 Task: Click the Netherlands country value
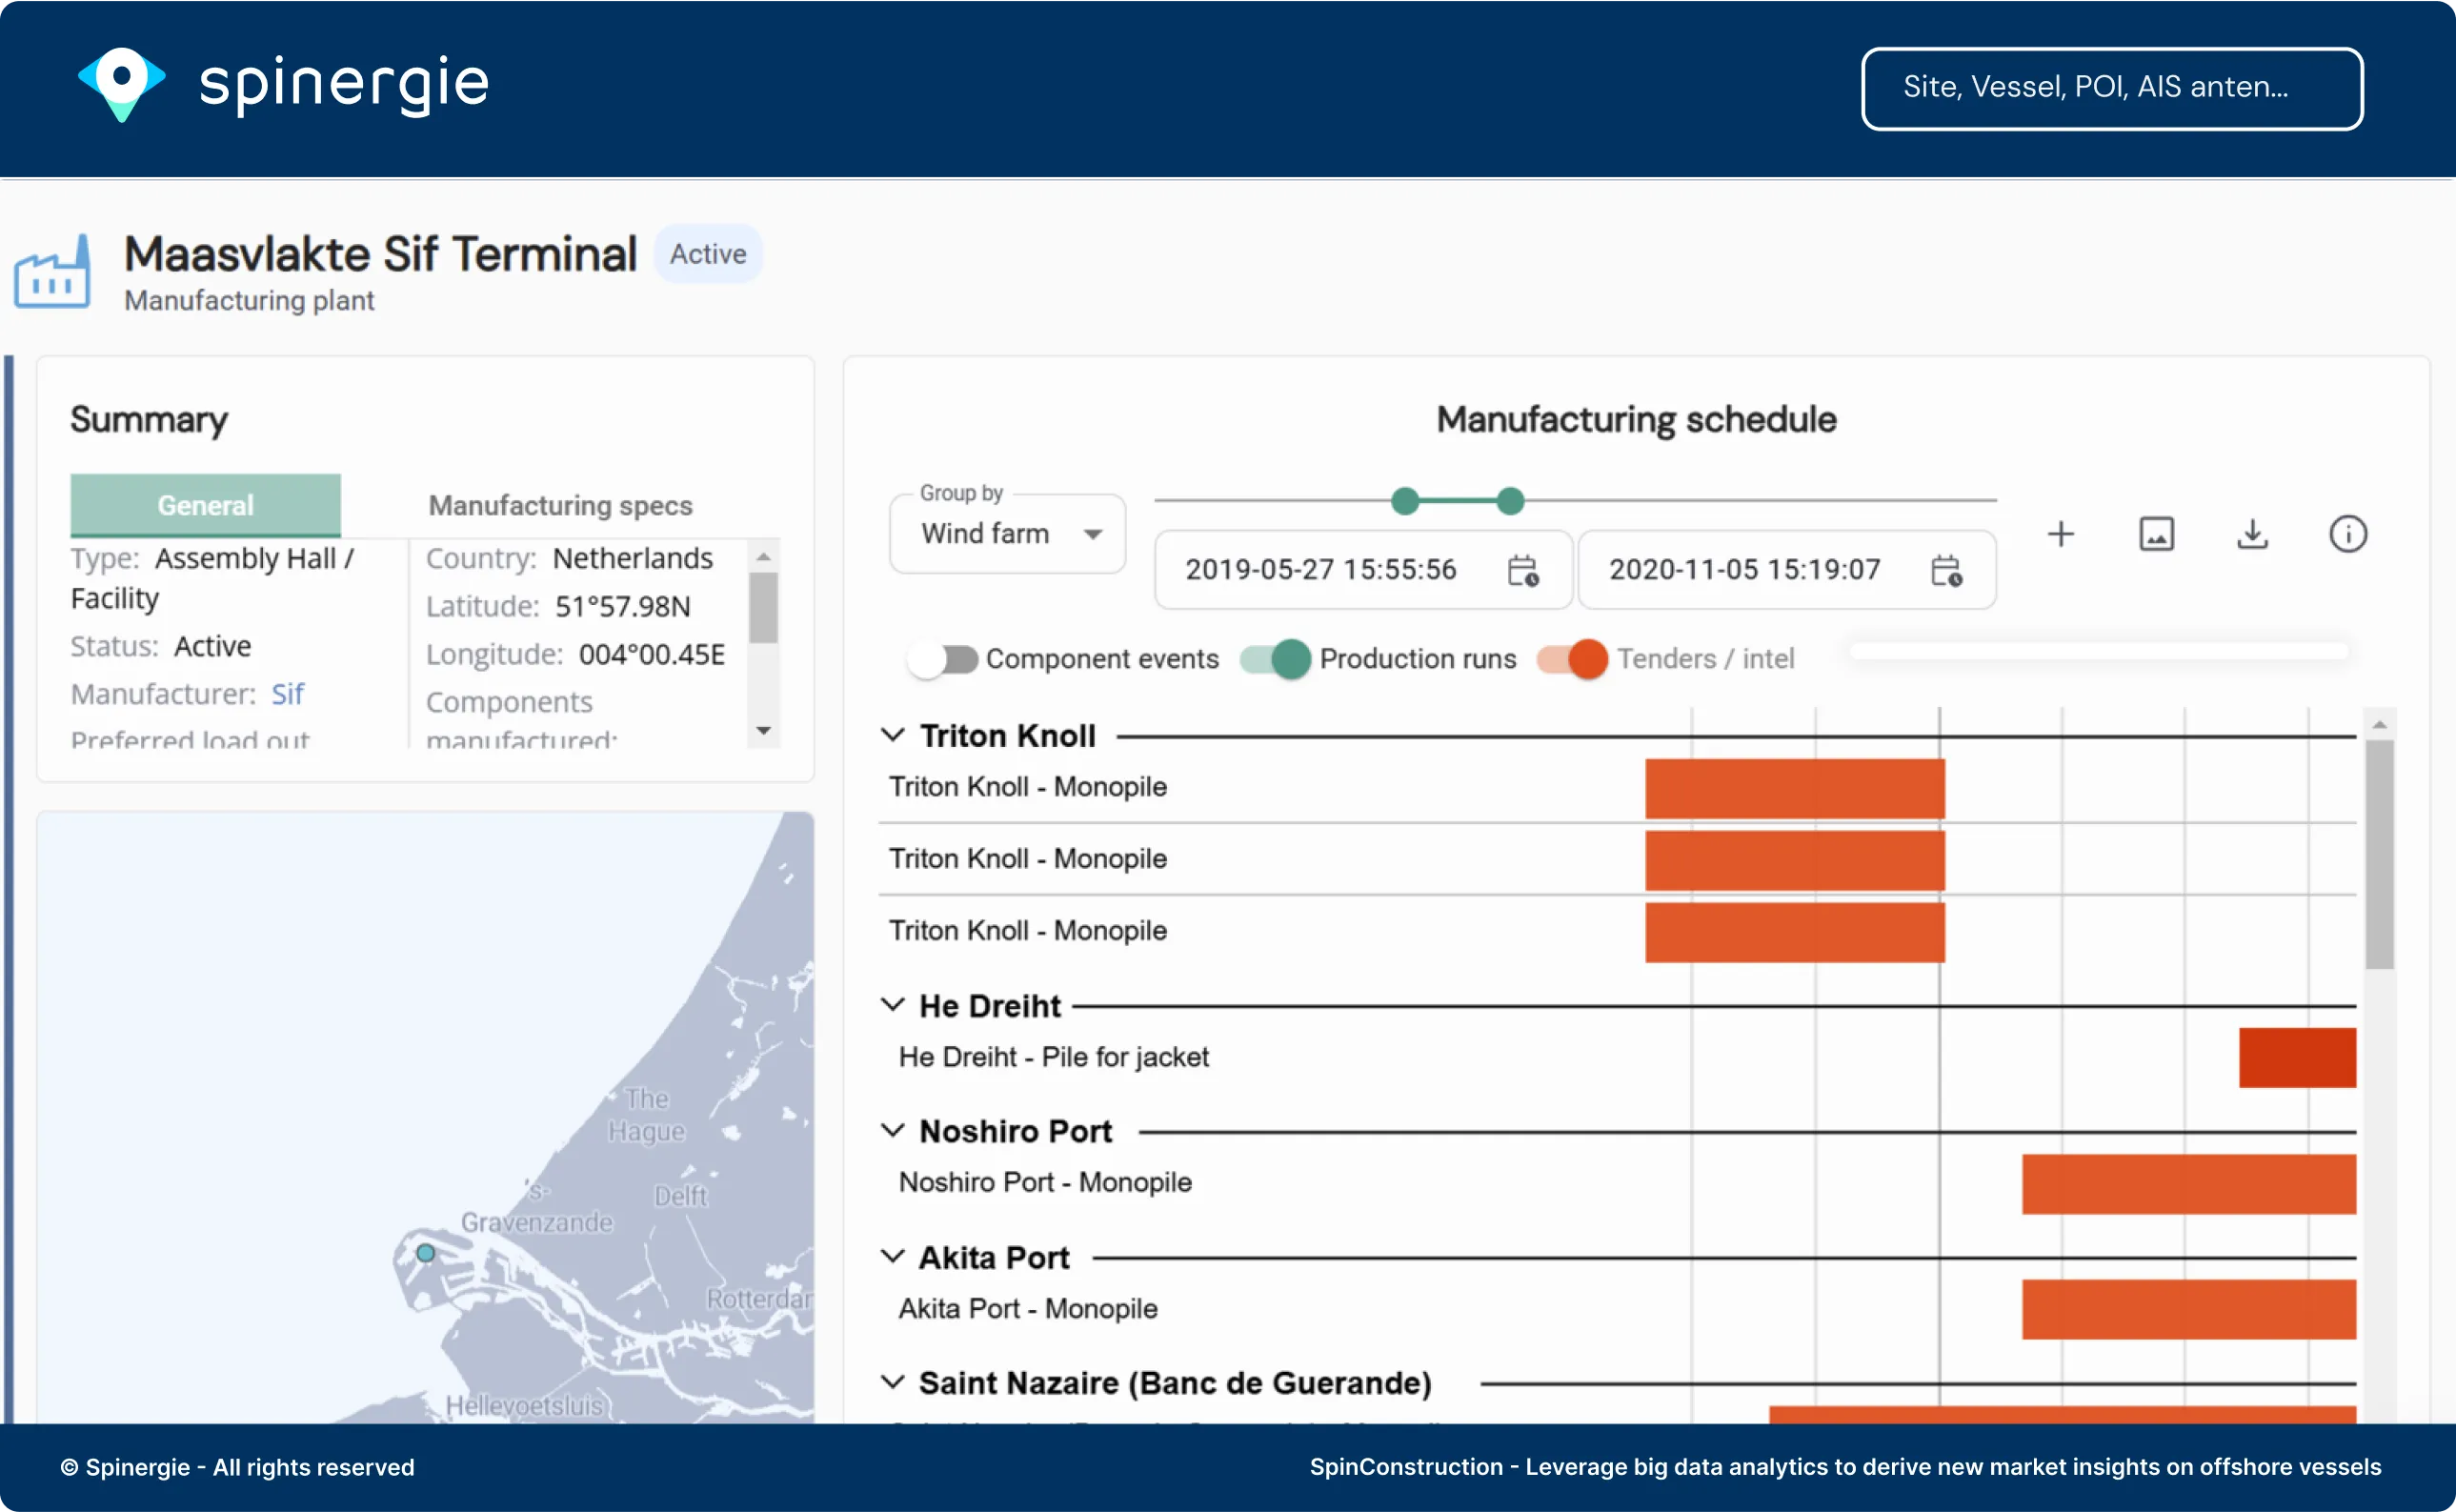633,558
